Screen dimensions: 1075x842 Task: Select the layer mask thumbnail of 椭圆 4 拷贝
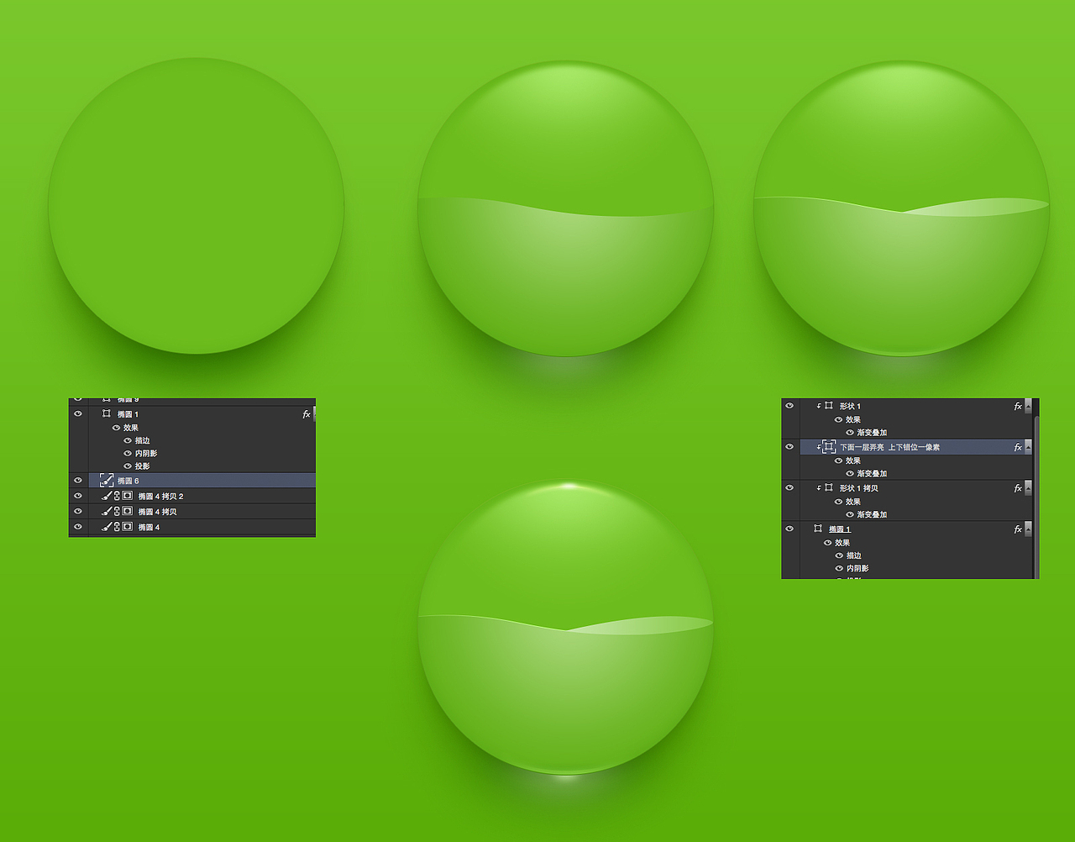point(127,511)
